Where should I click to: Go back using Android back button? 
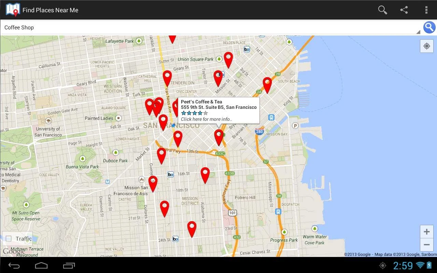pos(14,265)
